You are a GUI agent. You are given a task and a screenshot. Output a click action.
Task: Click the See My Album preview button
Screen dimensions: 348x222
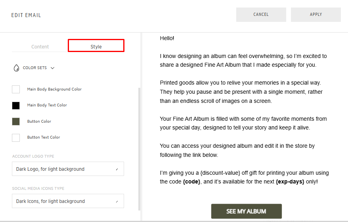click(246, 211)
